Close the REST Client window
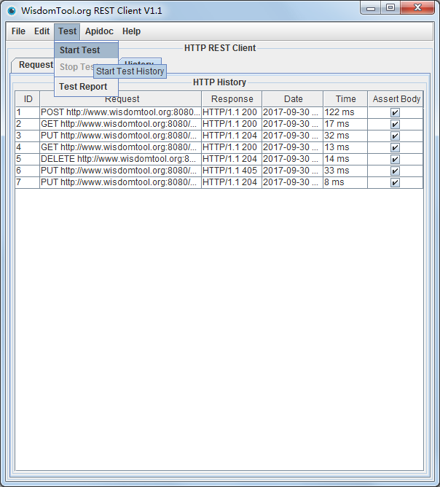The height and width of the screenshot is (487, 440). coord(417,8)
